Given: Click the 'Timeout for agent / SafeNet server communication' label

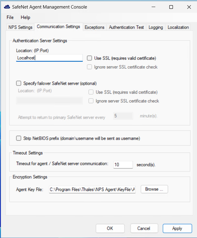Looking at the screenshot, I should 62,164.
